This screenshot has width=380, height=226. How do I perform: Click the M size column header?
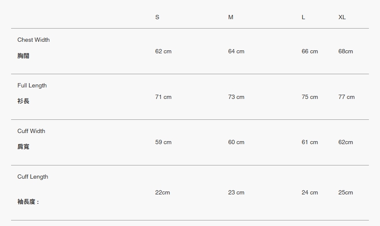pos(230,17)
